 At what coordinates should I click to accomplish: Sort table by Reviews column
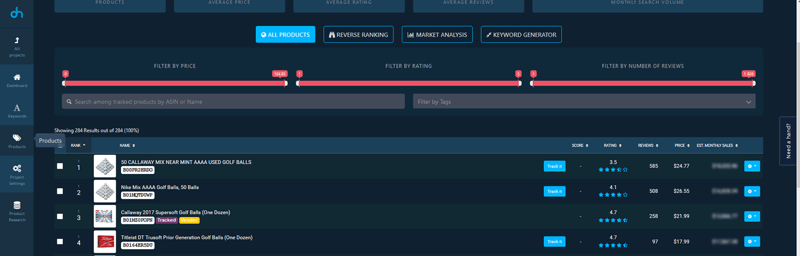(647, 145)
